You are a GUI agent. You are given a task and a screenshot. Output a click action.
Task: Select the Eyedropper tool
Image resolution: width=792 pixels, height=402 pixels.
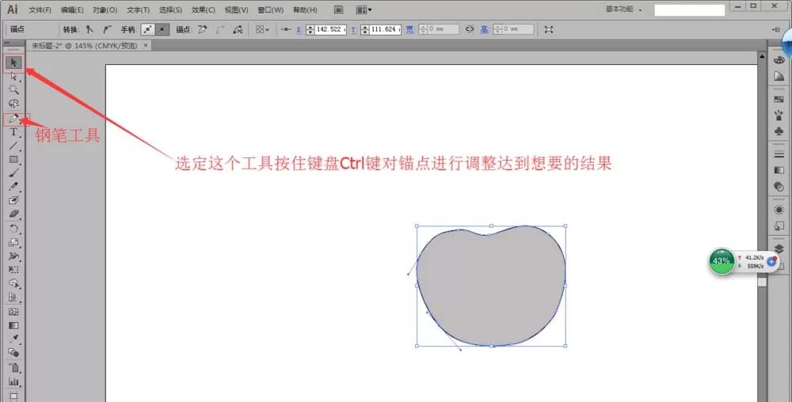(13, 339)
